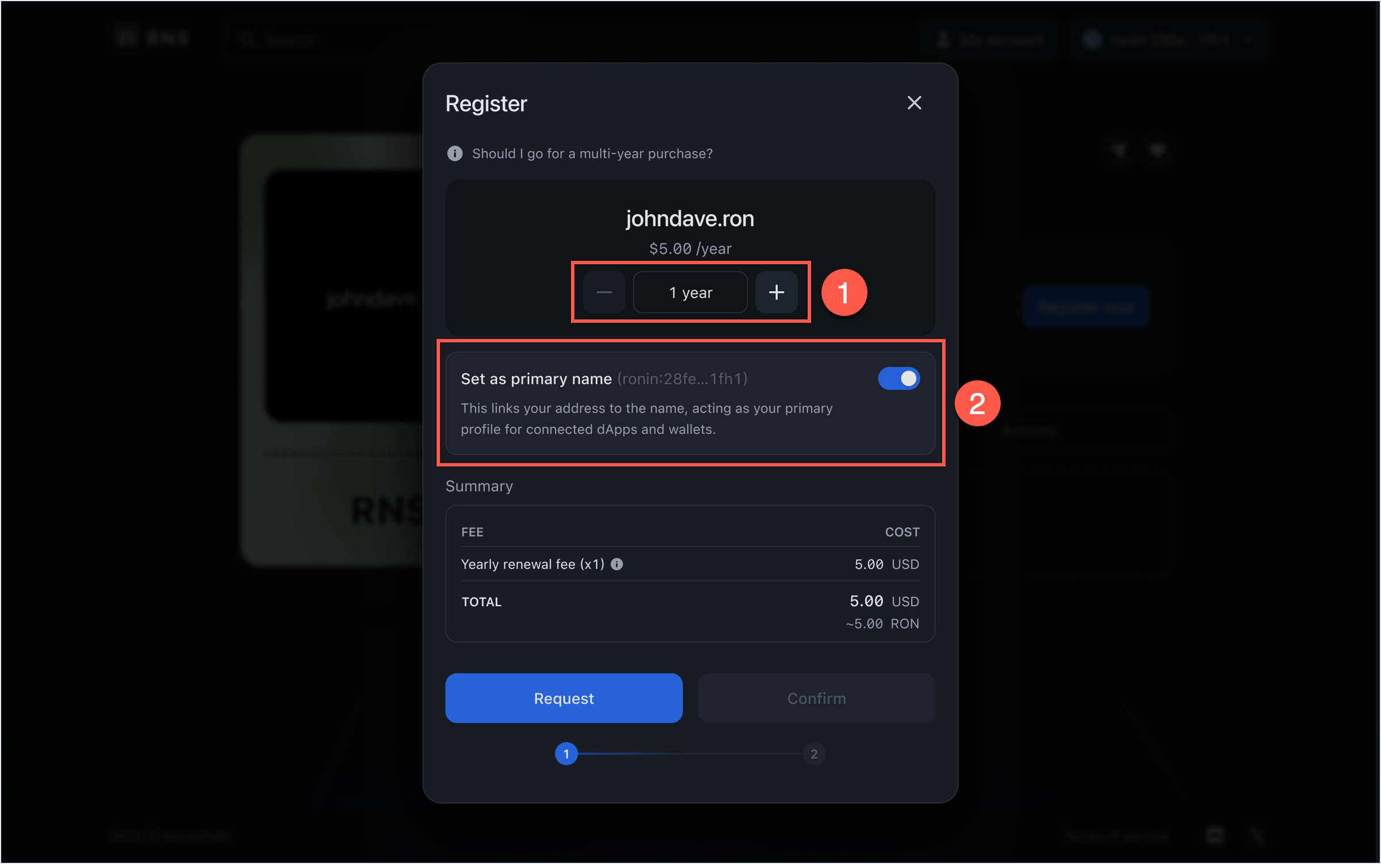This screenshot has width=1381, height=864.
Task: Click the close X icon on Register dialog
Action: pyautogui.click(x=915, y=103)
